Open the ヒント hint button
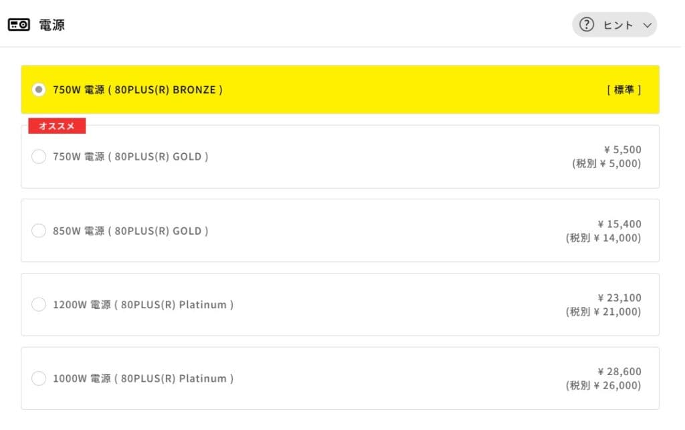The image size is (685, 430). [x=614, y=25]
